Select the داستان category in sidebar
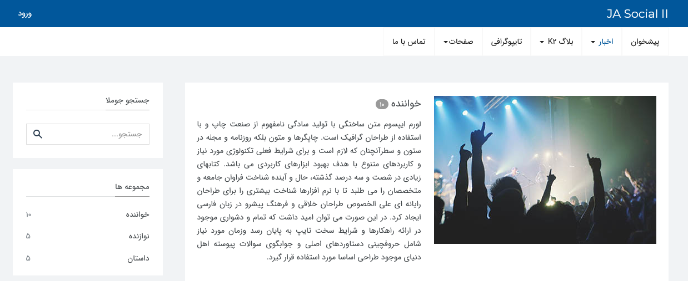Image resolution: width=688 pixels, height=281 pixels. [x=138, y=258]
